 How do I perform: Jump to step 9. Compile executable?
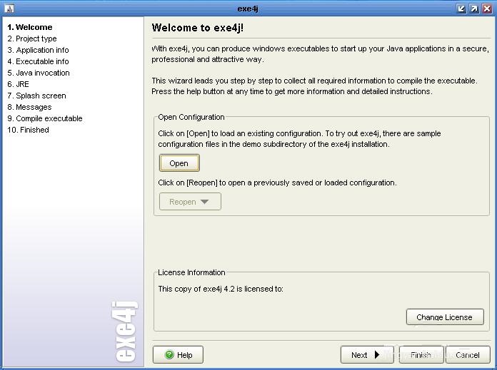[45, 118]
